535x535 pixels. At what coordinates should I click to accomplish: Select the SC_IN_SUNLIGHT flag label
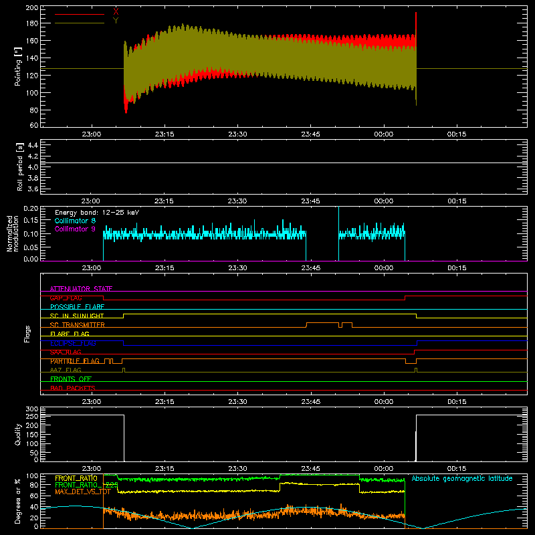77,316
